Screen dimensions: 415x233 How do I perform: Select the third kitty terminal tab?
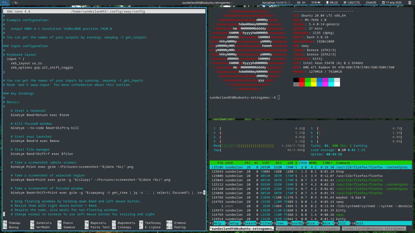coord(374,229)
